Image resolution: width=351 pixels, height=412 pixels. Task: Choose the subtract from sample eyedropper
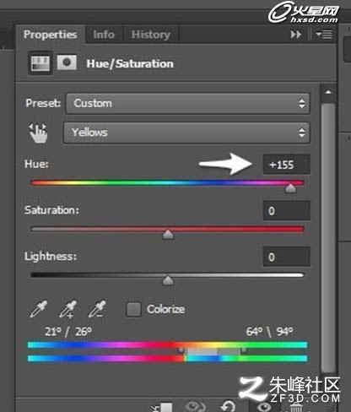coord(97,309)
